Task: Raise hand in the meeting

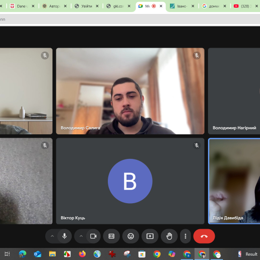Action: pyautogui.click(x=169, y=236)
